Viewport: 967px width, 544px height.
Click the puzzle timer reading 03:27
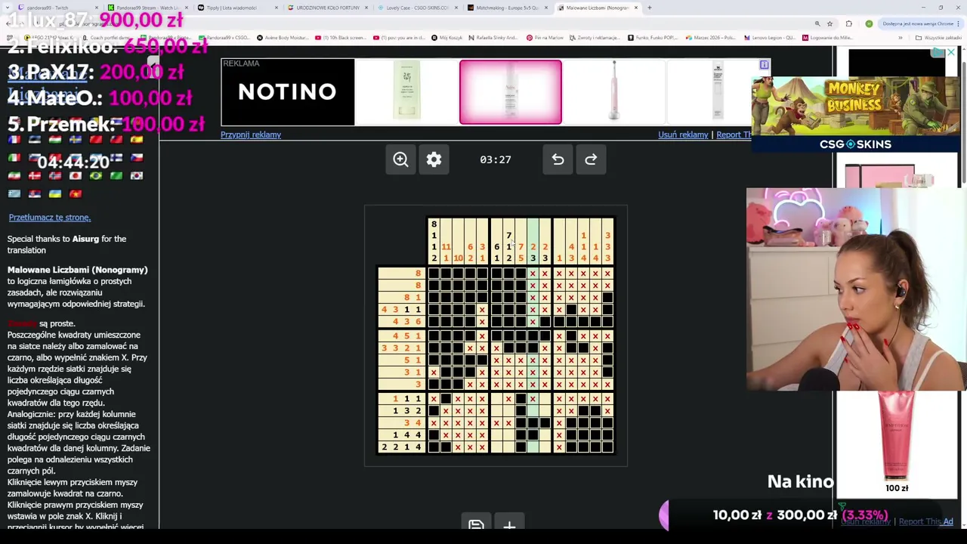tap(496, 159)
